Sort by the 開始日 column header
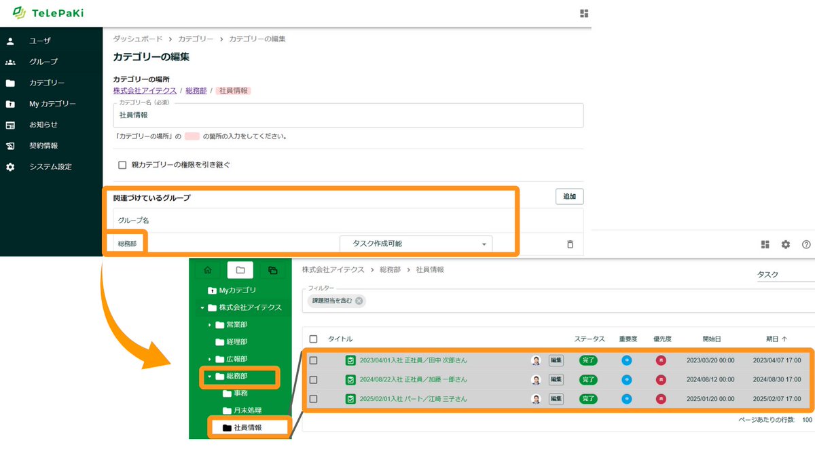This screenshot has height=458, width=815. 712,339
